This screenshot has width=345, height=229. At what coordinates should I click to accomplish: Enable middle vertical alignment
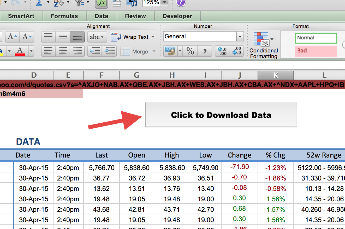point(63,37)
